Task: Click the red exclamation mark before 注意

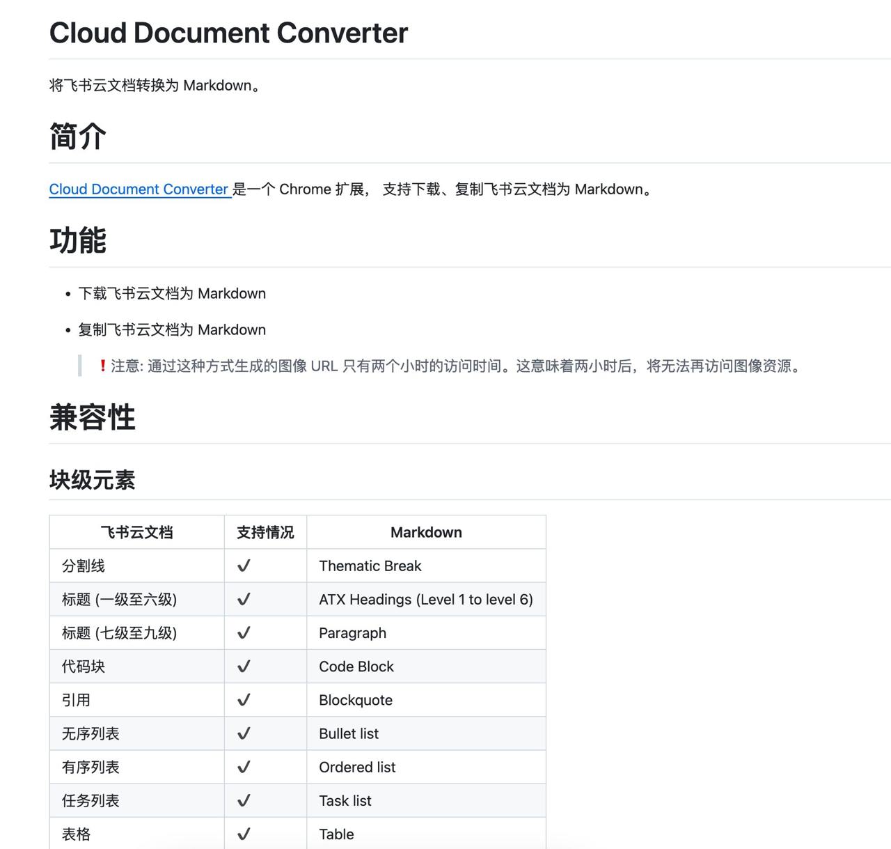Action: pos(103,366)
